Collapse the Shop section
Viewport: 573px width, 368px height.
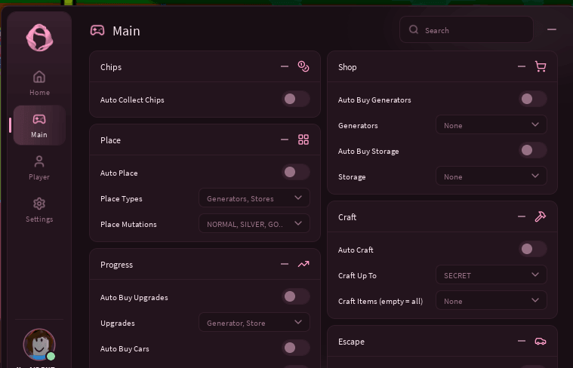pos(522,66)
